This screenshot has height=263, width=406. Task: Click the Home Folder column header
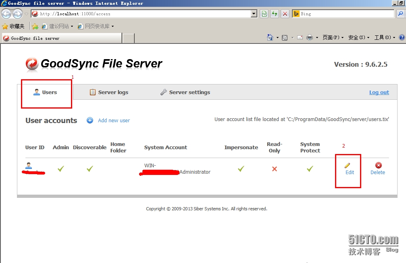coord(118,147)
